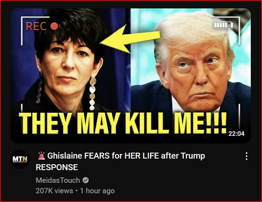Click the red siren emoji in title

click(x=41, y=156)
